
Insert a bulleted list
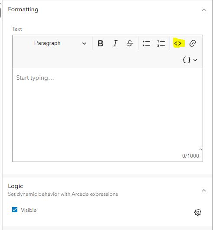pos(146,43)
